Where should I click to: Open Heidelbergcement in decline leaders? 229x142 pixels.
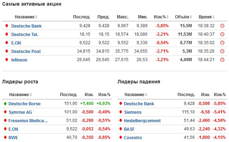[142, 121]
